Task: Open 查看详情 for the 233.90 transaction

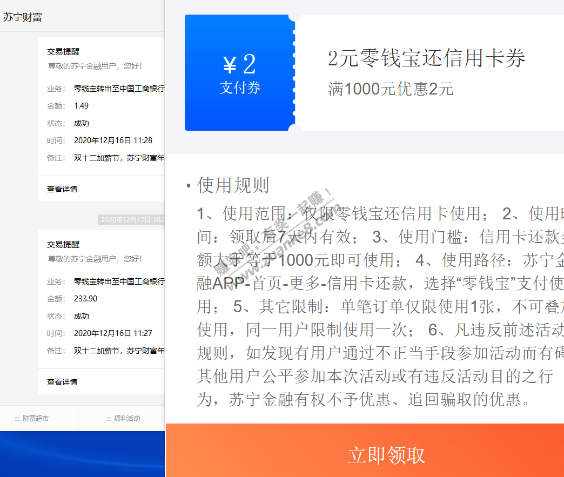Action: point(62,382)
